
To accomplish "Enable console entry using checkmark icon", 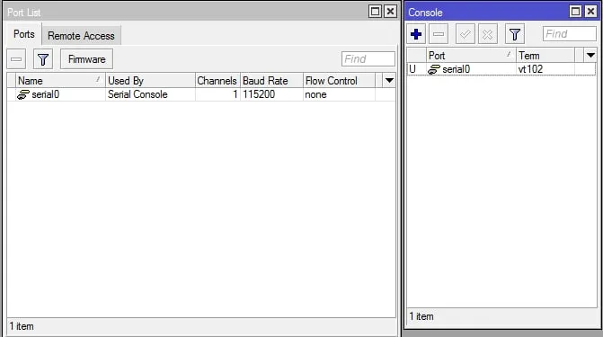I will (465, 34).
